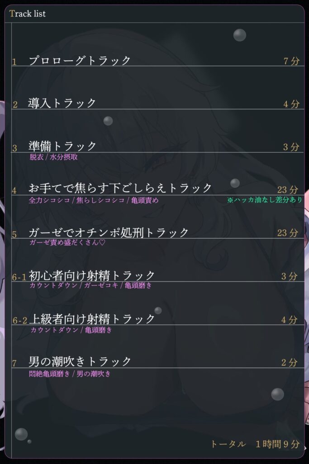This screenshot has width=309, height=464.
Task: Click track number 1
Action: click(14, 62)
